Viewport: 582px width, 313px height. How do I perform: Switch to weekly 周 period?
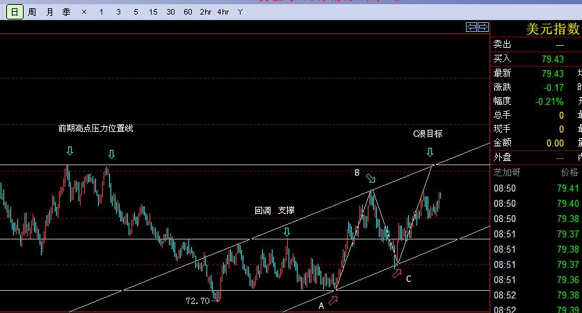click(x=32, y=12)
